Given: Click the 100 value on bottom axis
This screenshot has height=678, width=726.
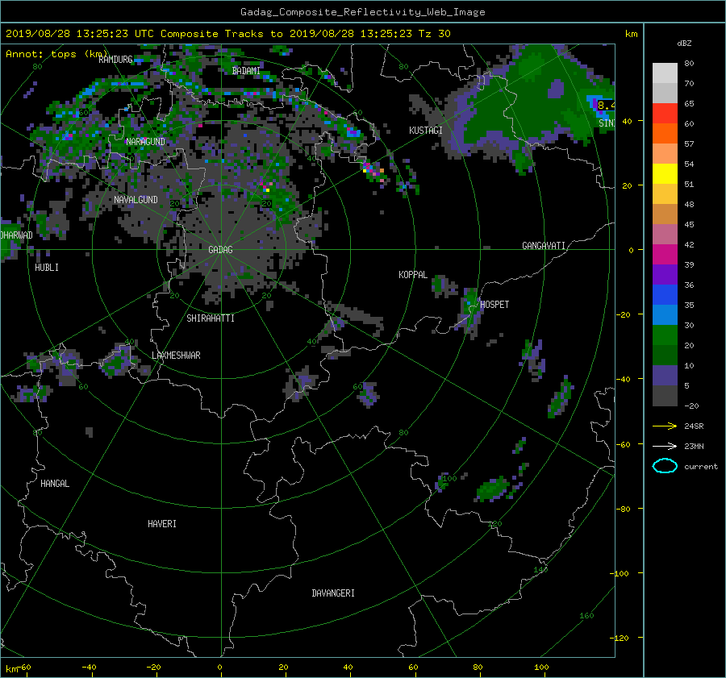Looking at the screenshot, I should click(x=541, y=668).
